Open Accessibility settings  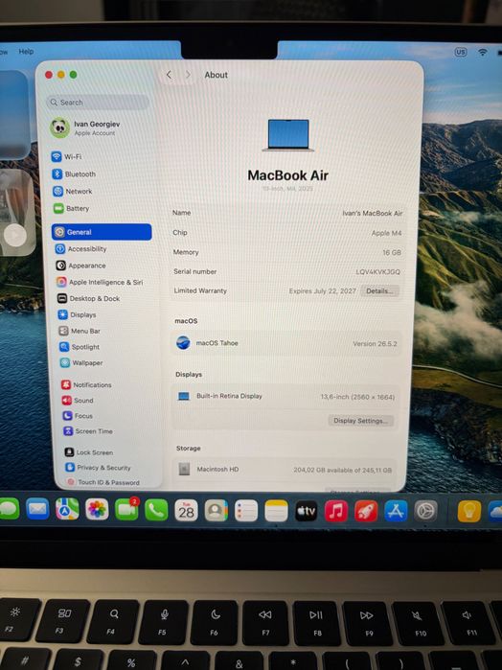[x=81, y=248]
